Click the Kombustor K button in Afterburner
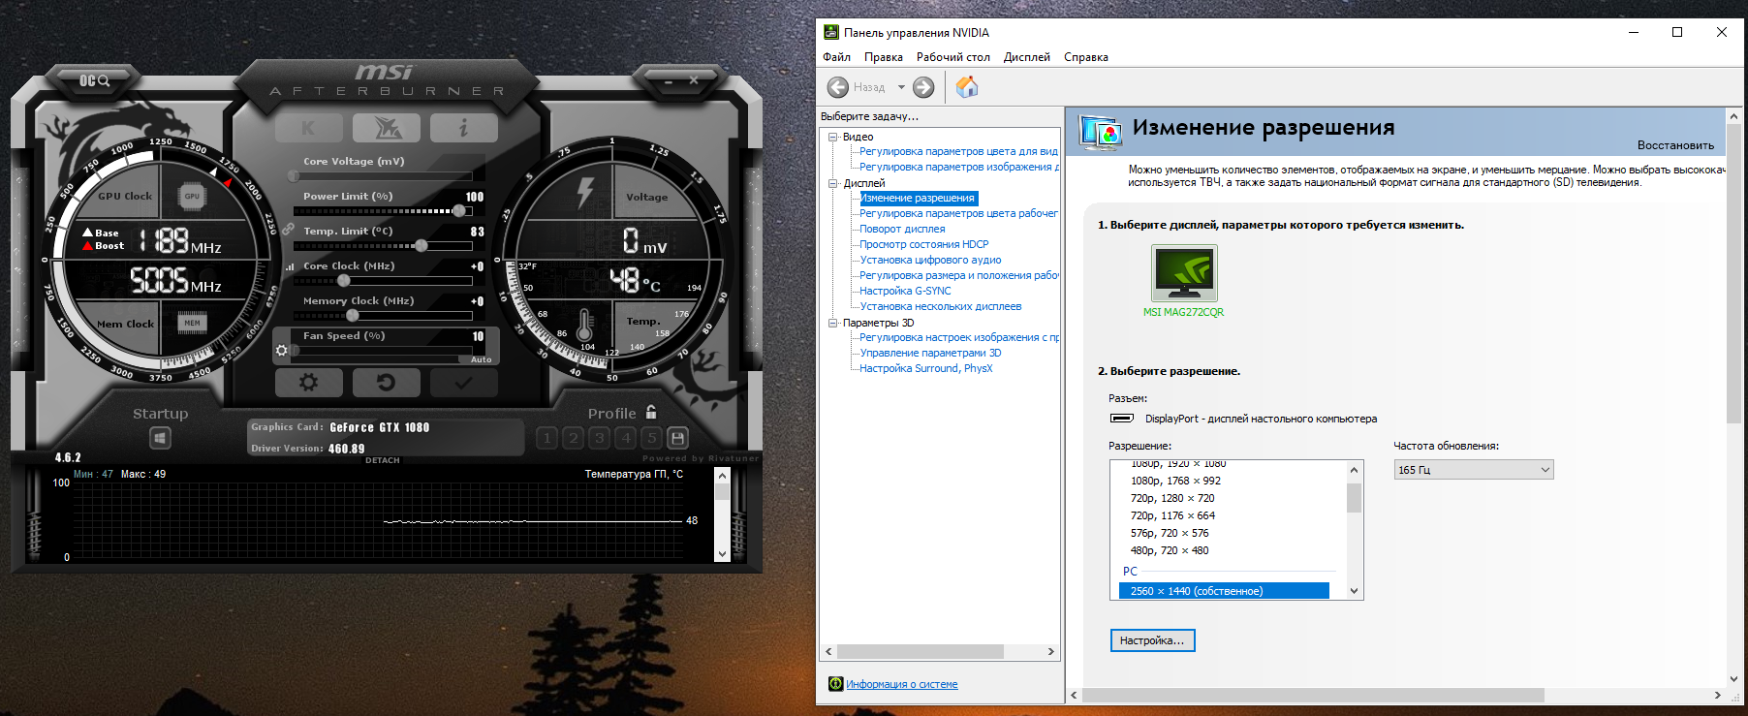The width and height of the screenshot is (1748, 716). [309, 128]
